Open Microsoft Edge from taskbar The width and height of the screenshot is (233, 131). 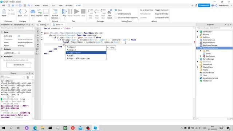pos(35,128)
